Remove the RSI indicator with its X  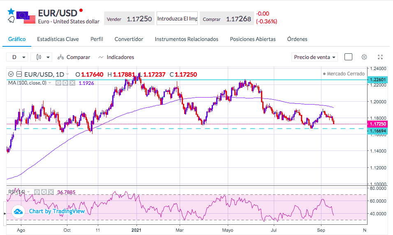click(x=51, y=192)
